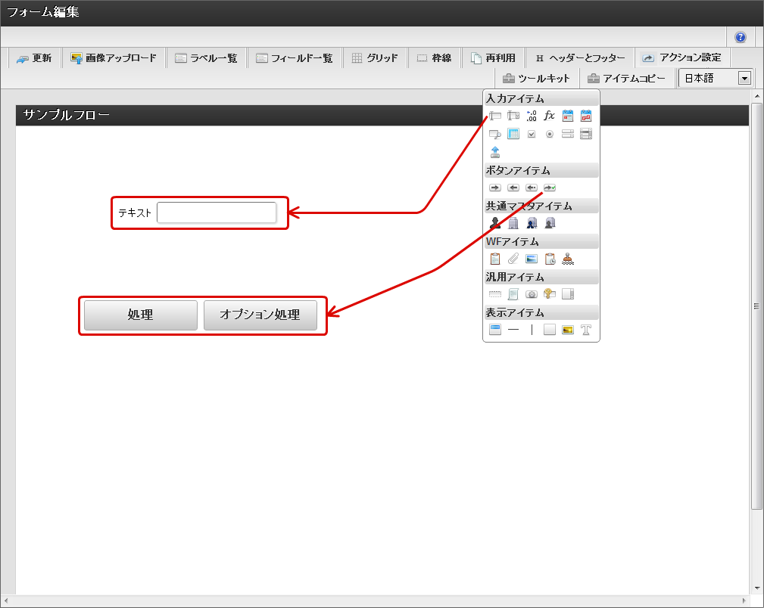
Task: Open the ツールキット toolkit palette
Action: pos(537,78)
